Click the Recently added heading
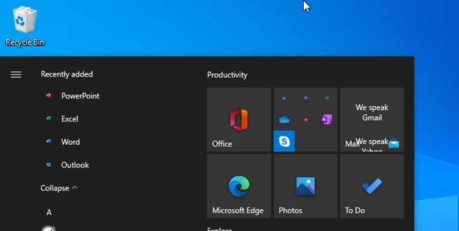 tap(67, 74)
